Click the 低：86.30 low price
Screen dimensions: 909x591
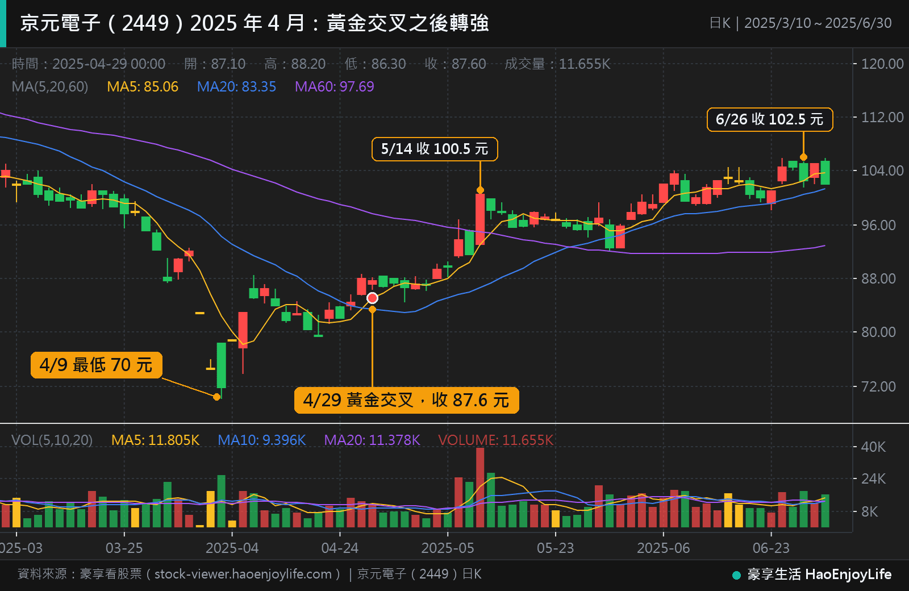[x=375, y=64]
